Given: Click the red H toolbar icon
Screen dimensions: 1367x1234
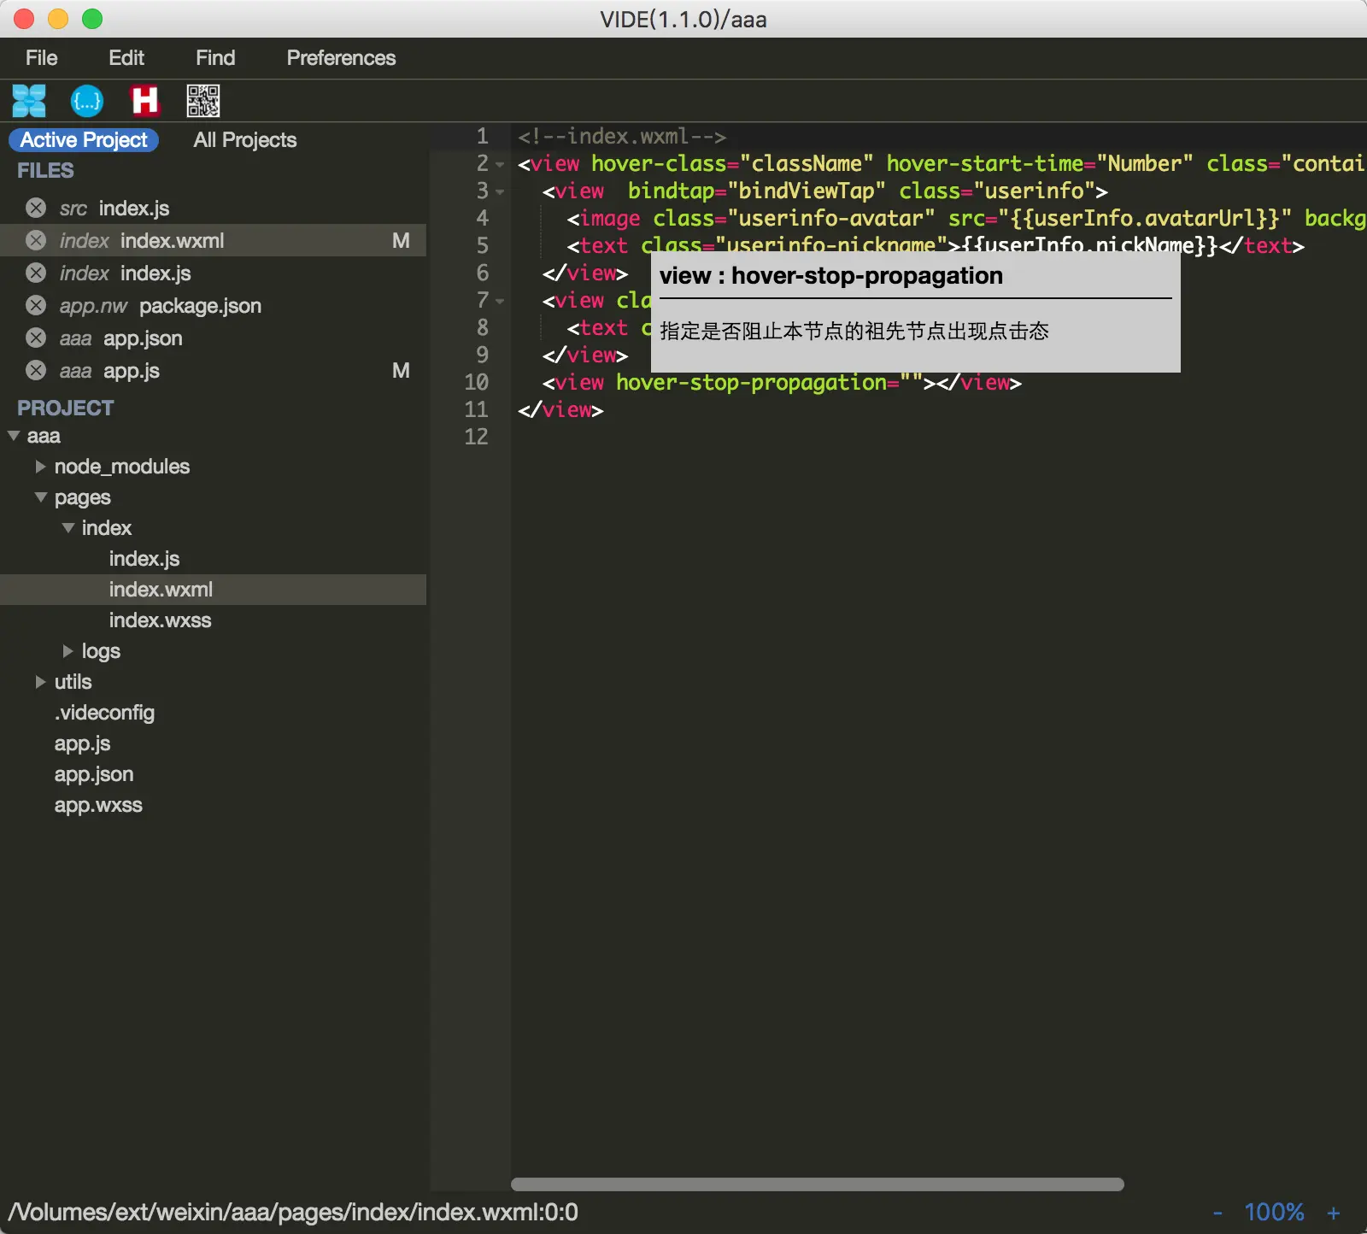Looking at the screenshot, I should tap(144, 101).
